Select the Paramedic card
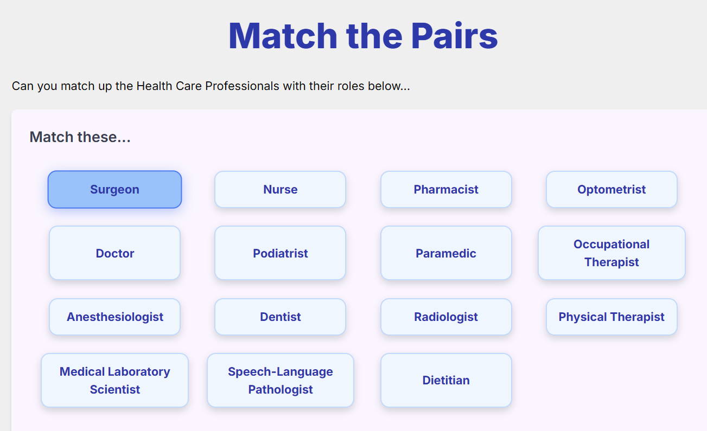 tap(446, 253)
